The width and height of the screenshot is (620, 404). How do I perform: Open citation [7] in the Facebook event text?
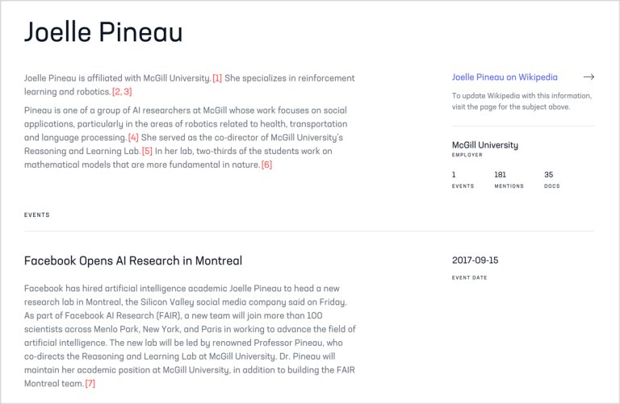point(90,383)
